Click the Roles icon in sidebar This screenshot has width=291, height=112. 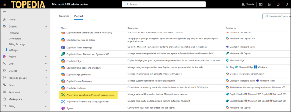[x=5, y=85]
